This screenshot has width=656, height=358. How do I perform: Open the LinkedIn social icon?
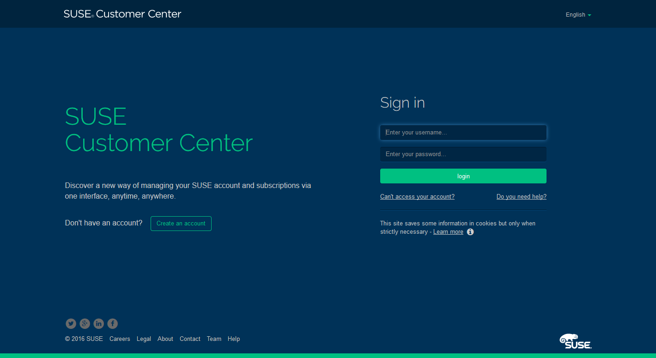coord(99,324)
